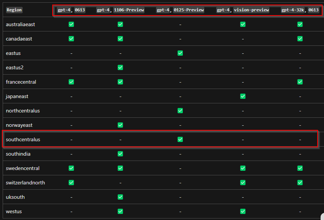Click the gpt-4-32k, 0613 column header

click(x=300, y=10)
